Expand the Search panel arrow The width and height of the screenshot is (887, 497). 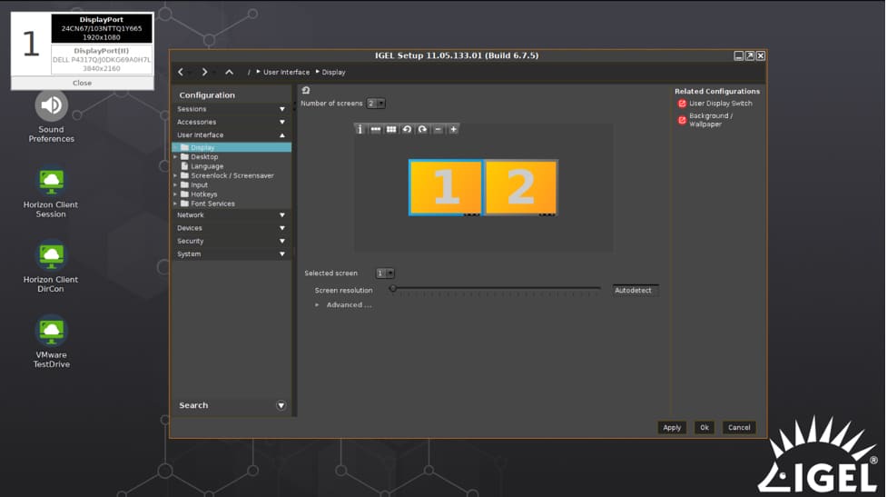(x=281, y=406)
